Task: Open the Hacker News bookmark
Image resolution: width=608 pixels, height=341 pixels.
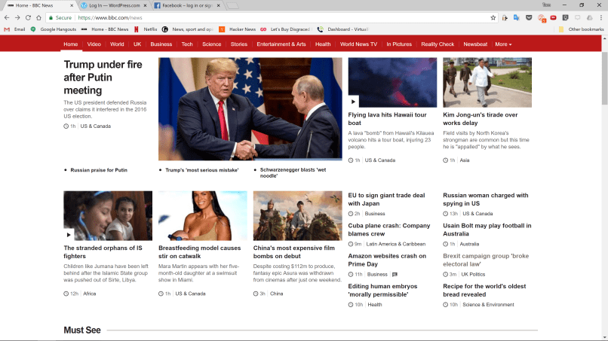Action: click(238, 29)
